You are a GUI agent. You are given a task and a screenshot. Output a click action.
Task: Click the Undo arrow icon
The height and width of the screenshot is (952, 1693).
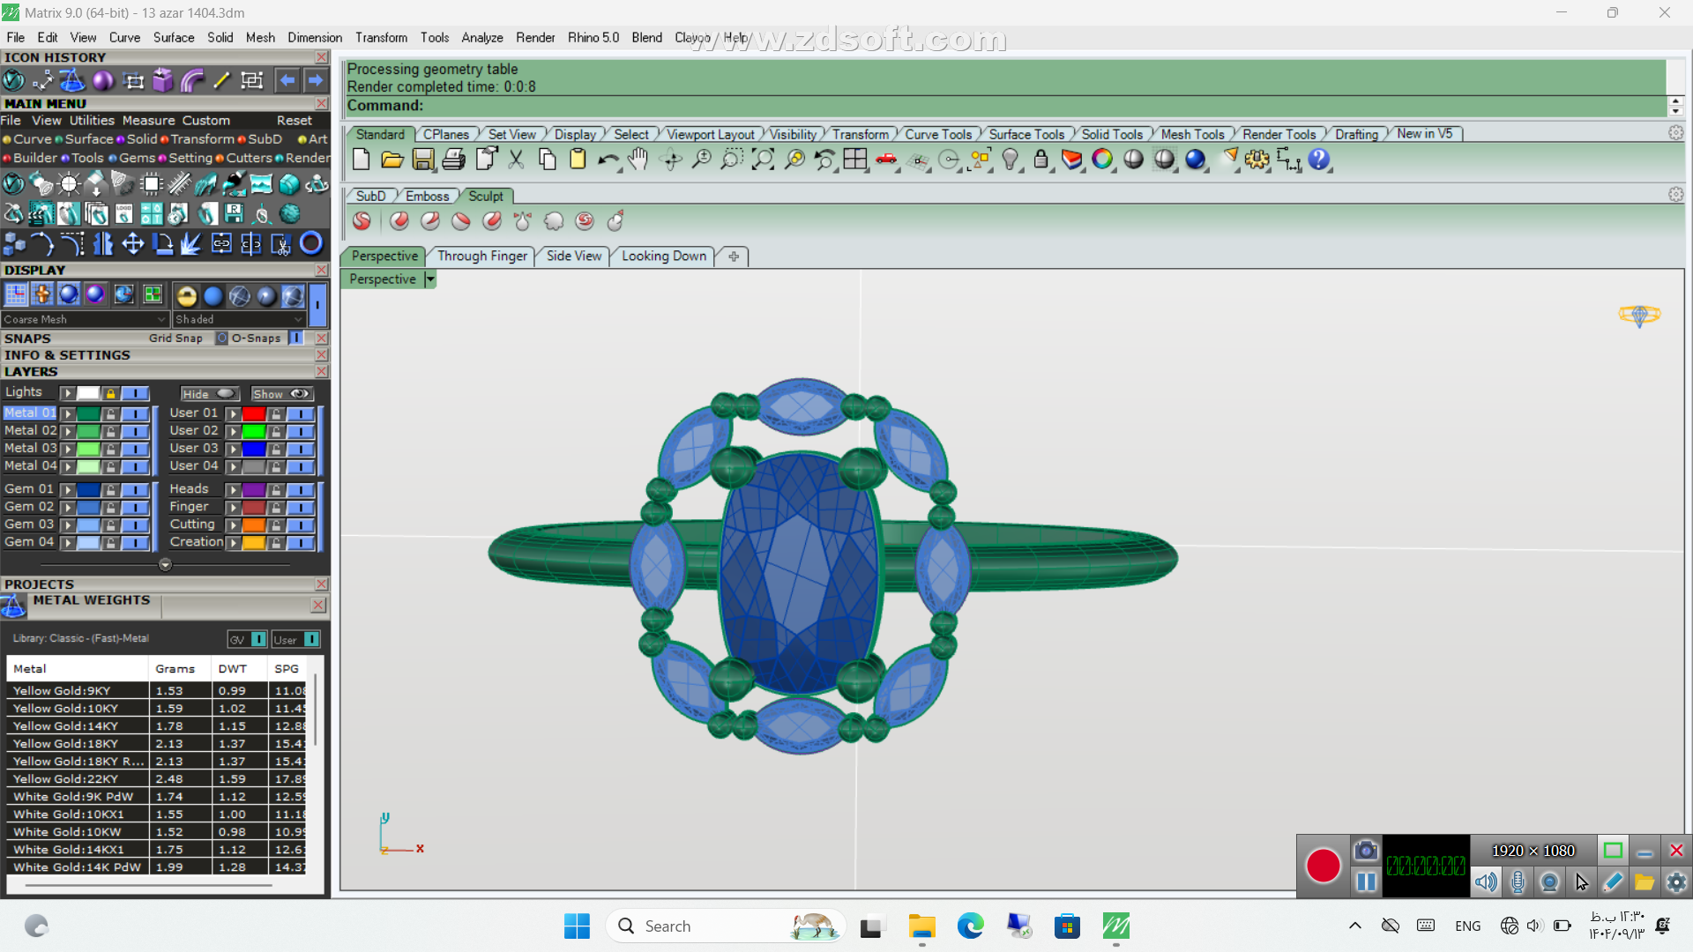pos(608,160)
